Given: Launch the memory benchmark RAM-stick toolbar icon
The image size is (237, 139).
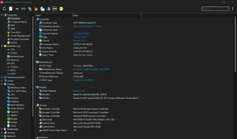Looking at the screenshot, I should 23,9.
